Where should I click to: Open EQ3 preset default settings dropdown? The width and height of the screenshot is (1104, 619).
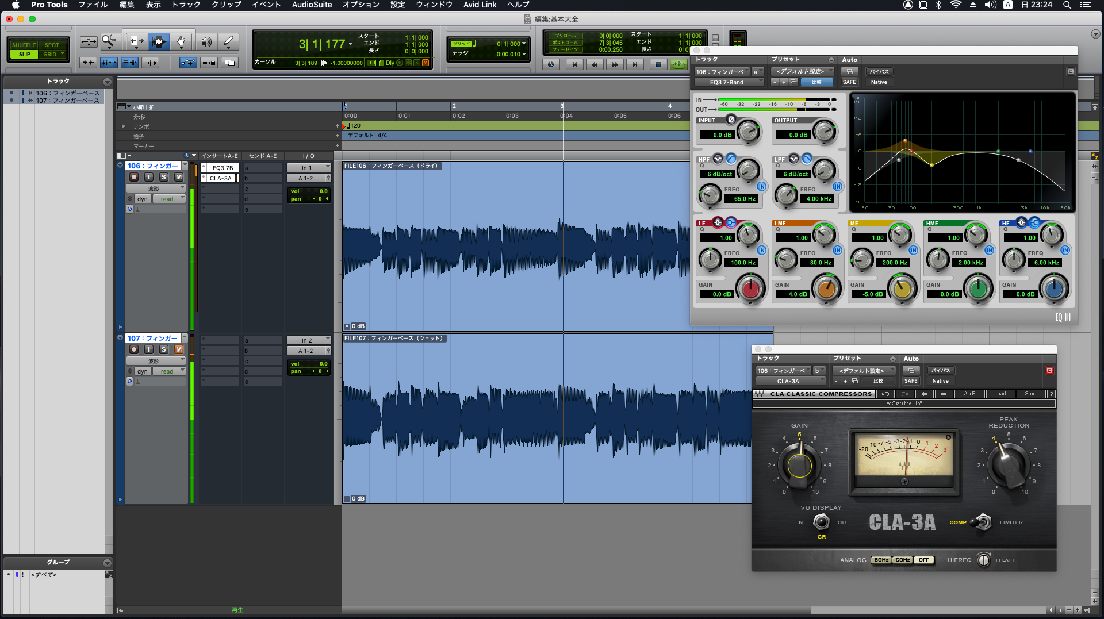tap(802, 71)
